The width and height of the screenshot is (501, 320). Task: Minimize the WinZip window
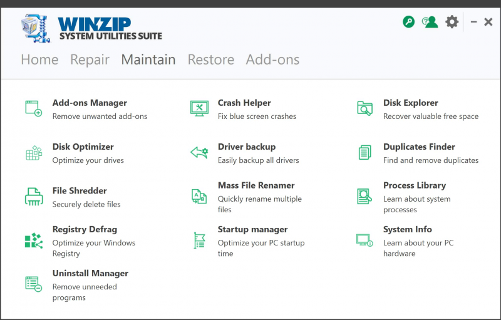point(473,22)
